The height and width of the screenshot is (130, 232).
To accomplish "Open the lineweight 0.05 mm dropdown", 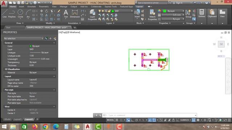I will [183, 15].
